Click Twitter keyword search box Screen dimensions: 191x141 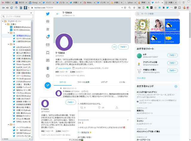click(157, 14)
